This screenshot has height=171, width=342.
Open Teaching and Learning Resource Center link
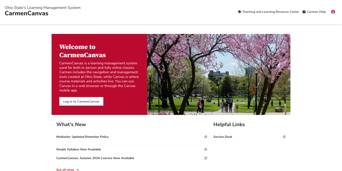click(x=271, y=12)
